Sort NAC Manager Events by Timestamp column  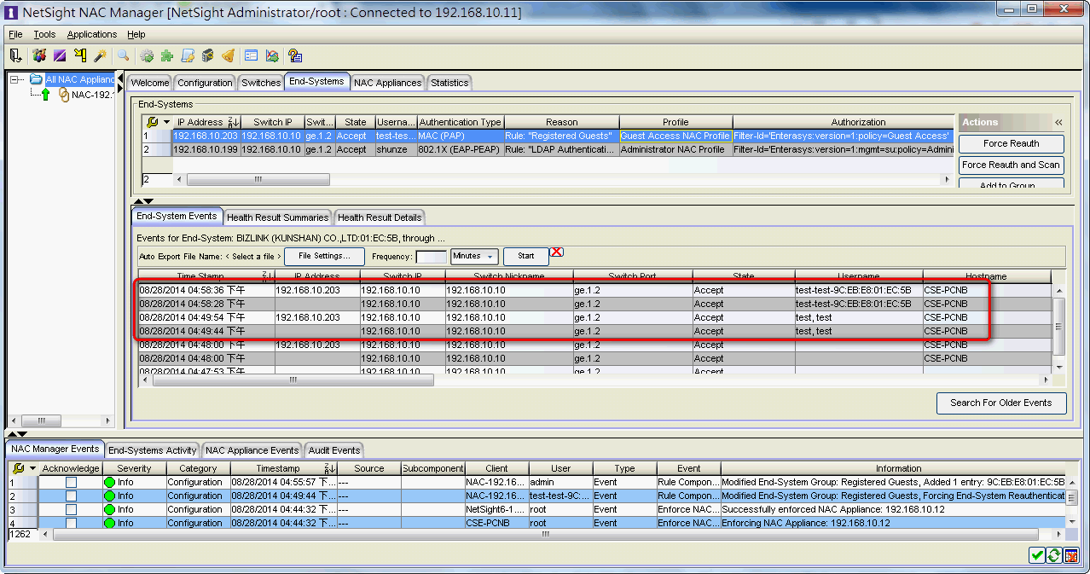pos(284,468)
